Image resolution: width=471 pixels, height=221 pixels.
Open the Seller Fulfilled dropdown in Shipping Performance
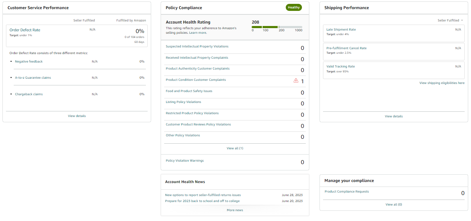pyautogui.click(x=450, y=20)
